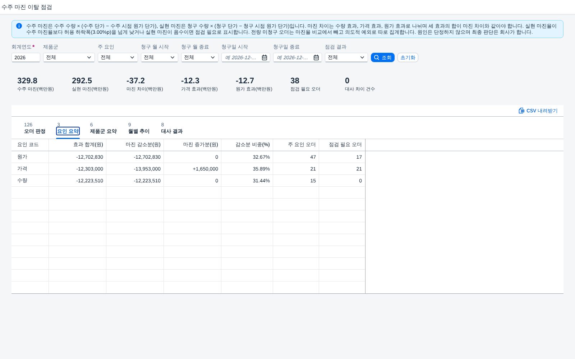Click the 0 대사 차이 건수 KPI
The image size is (575, 359).
click(347, 81)
